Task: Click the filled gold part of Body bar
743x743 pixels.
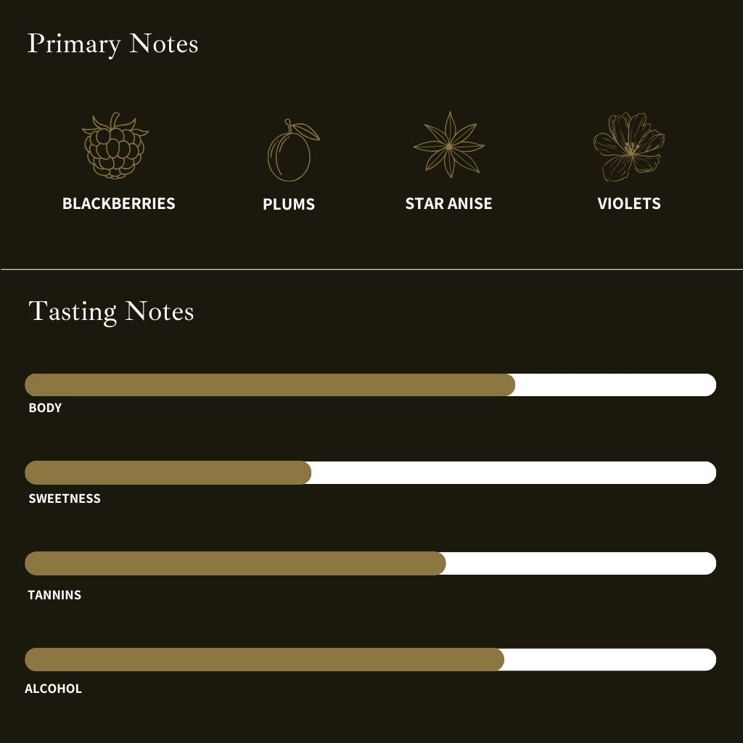Action: [x=270, y=385]
